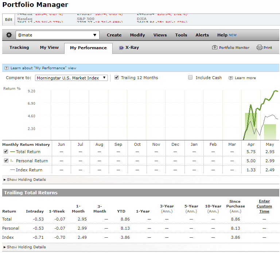Click the May green bar in chart
Image resolution: width=280 pixels, height=253 pixels.
270,132
